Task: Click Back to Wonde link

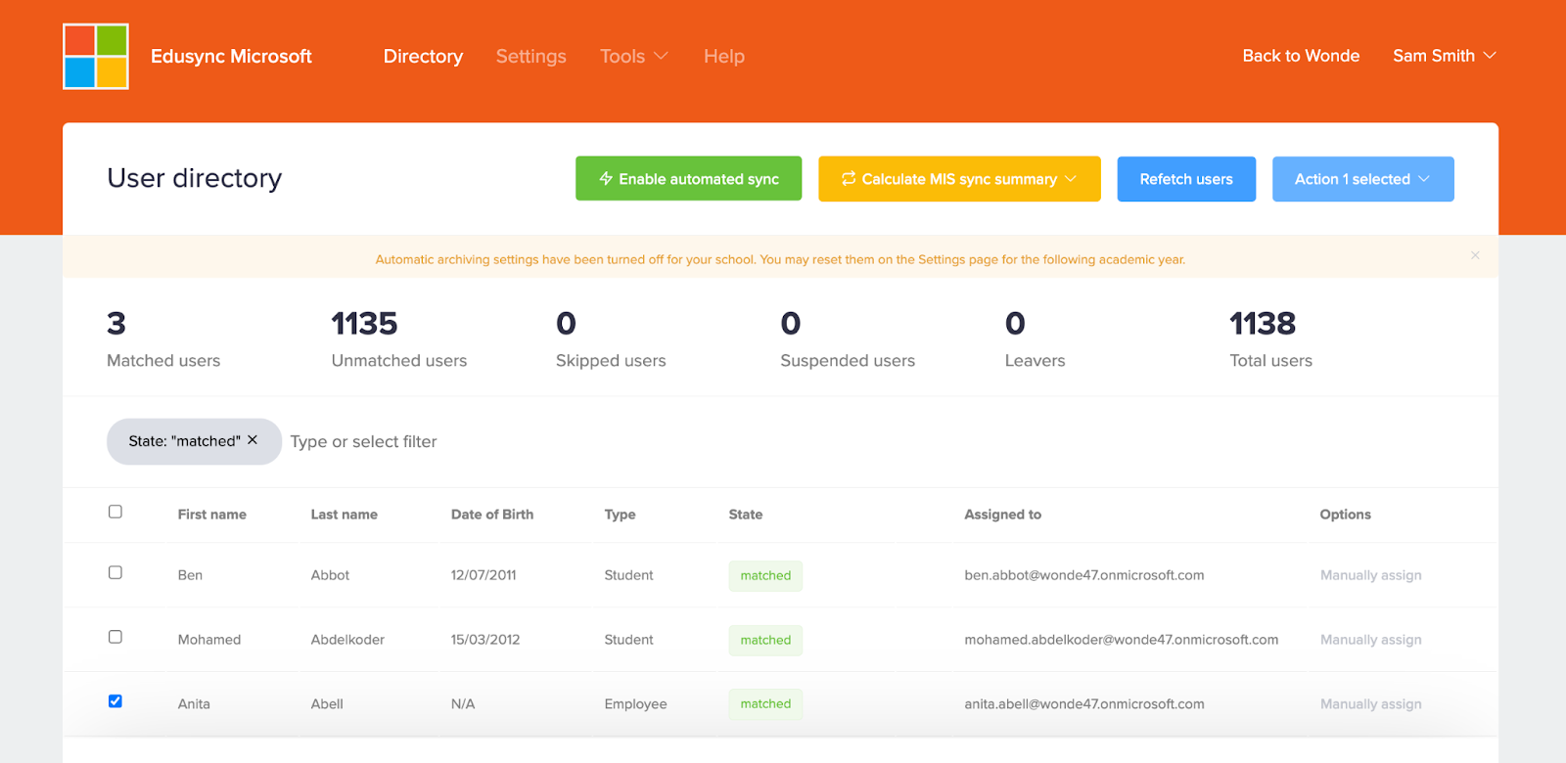Action: (1301, 56)
